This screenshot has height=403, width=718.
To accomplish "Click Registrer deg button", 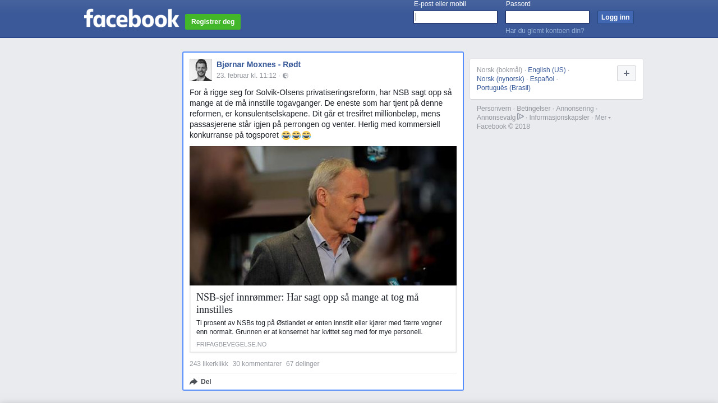I will coord(213,22).
